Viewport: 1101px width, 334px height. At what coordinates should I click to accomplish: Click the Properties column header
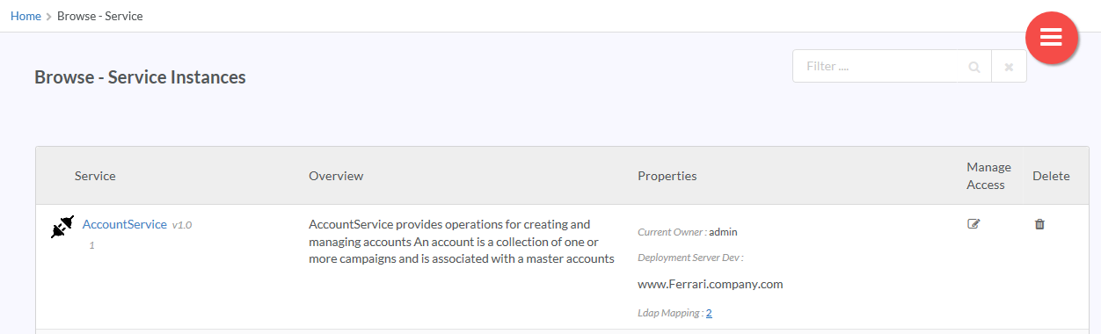667,176
